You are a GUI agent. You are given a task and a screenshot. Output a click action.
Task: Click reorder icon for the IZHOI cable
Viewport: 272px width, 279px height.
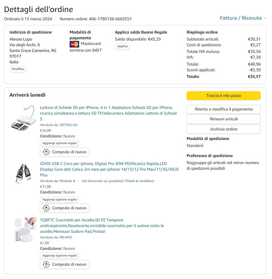(46, 208)
